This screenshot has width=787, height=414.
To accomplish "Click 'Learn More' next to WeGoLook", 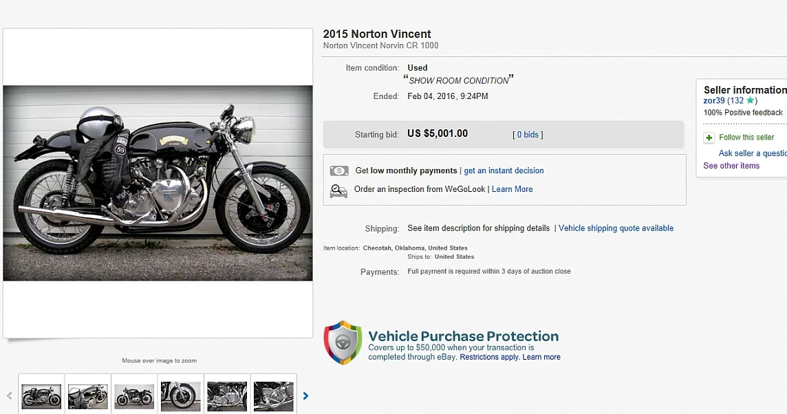I will point(512,189).
